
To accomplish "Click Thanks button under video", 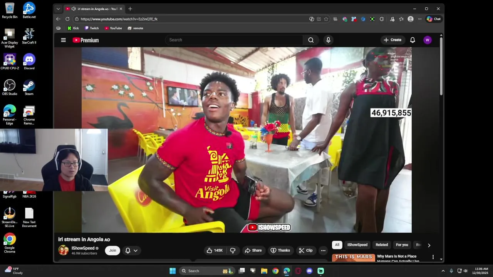I will click(280, 250).
